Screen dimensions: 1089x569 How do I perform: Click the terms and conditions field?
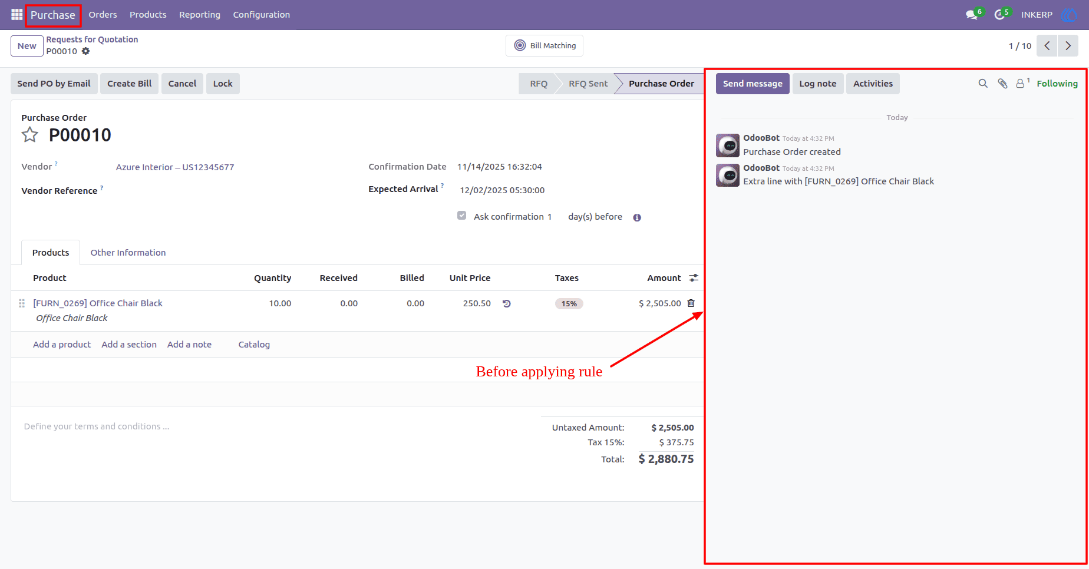[x=97, y=426]
